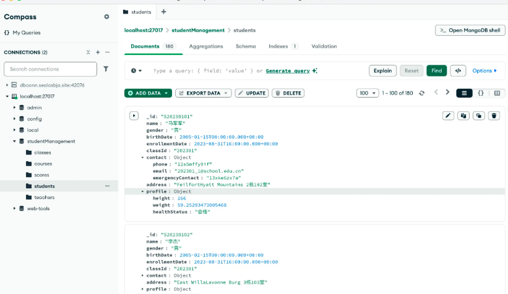The height and width of the screenshot is (294, 508).
Task: Click email value 202301_1@school.edu.cn
Action: pyautogui.click(x=209, y=171)
